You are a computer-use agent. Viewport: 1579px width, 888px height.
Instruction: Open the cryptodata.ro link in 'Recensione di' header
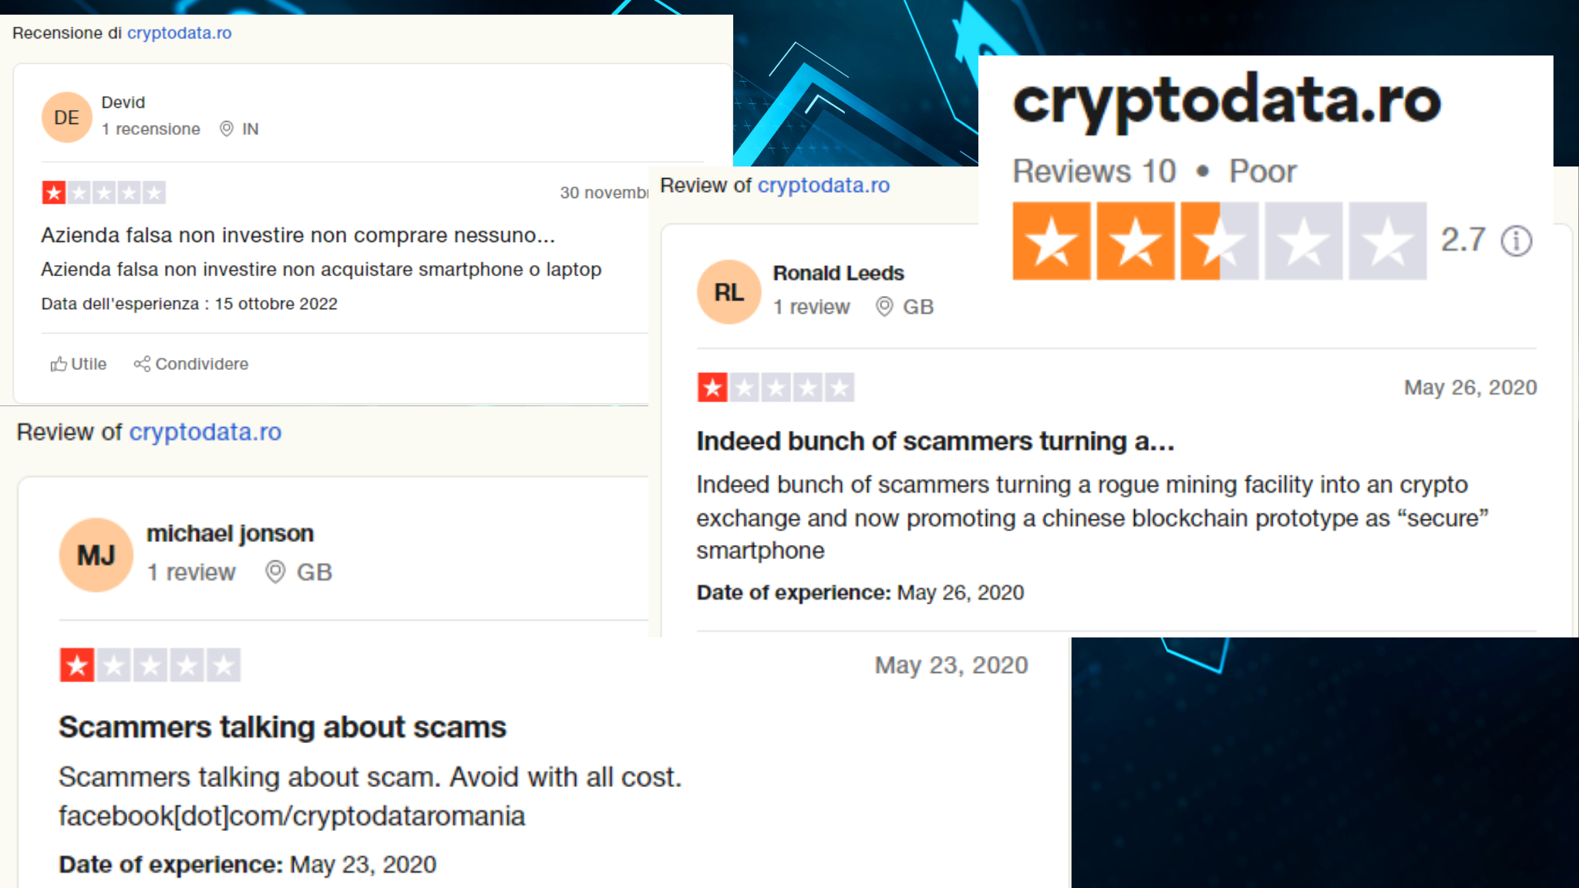(x=179, y=33)
